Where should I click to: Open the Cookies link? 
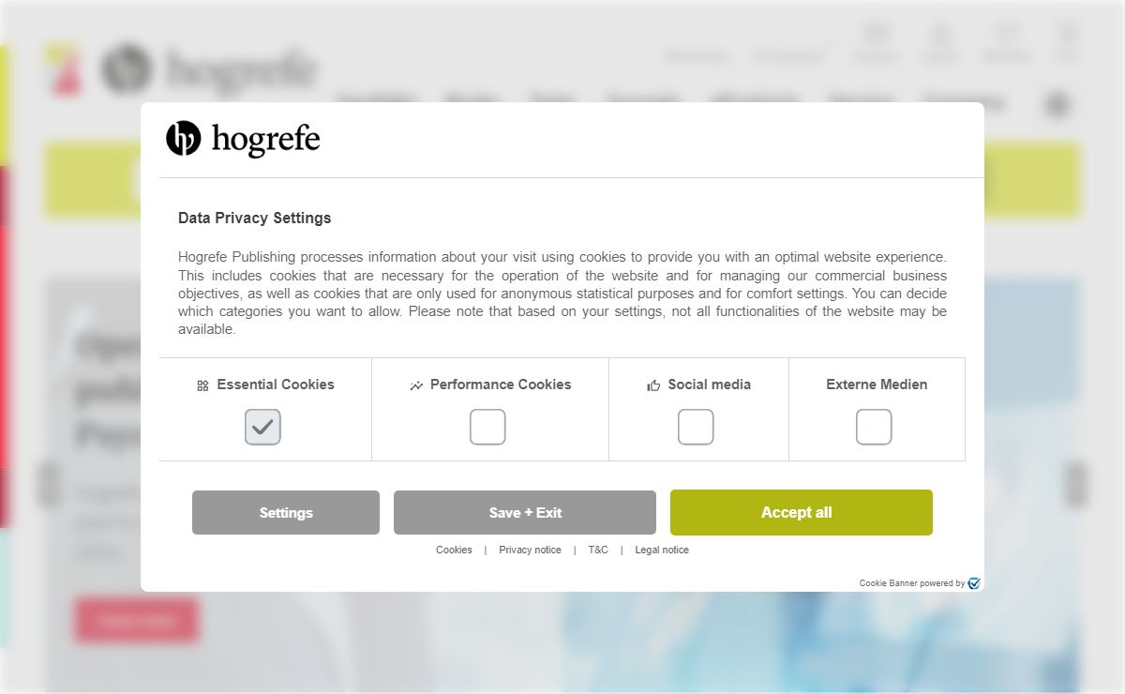(x=454, y=550)
